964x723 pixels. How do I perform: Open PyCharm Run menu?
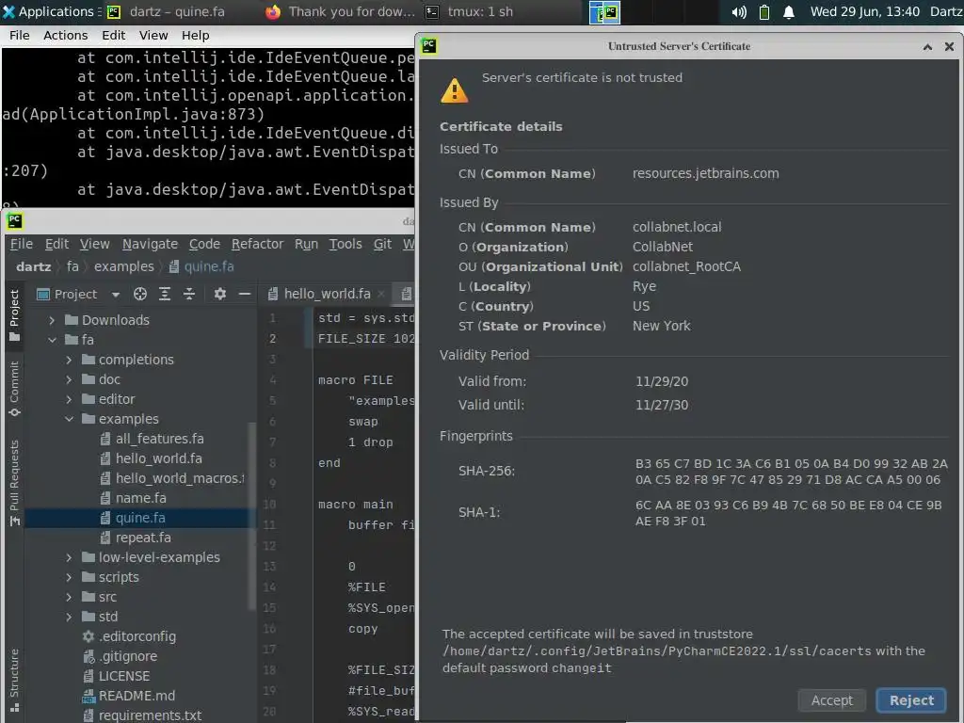coord(306,244)
